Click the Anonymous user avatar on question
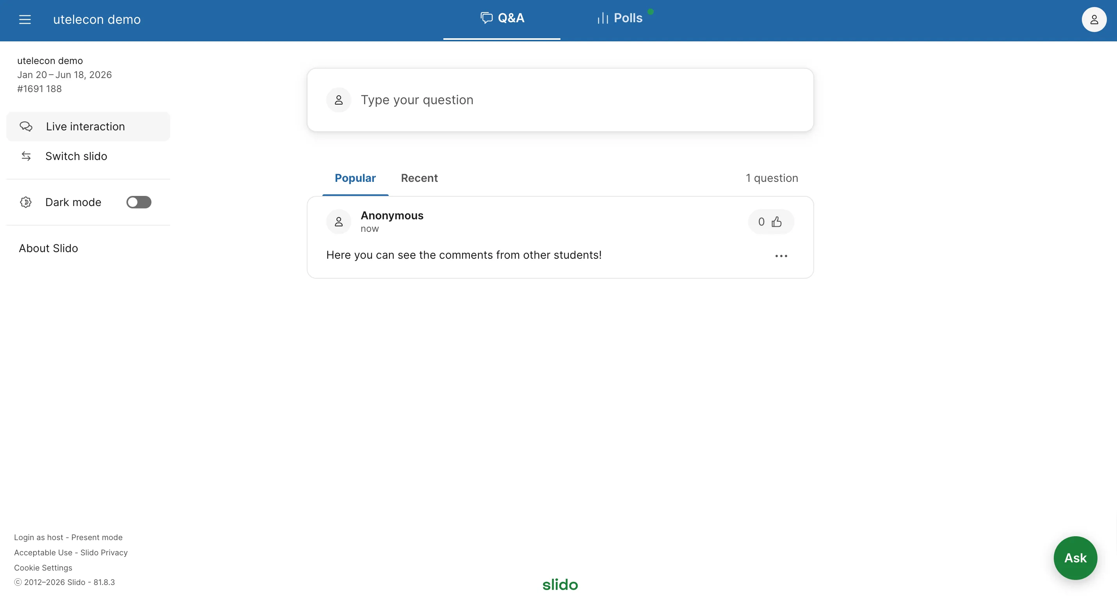 click(339, 222)
